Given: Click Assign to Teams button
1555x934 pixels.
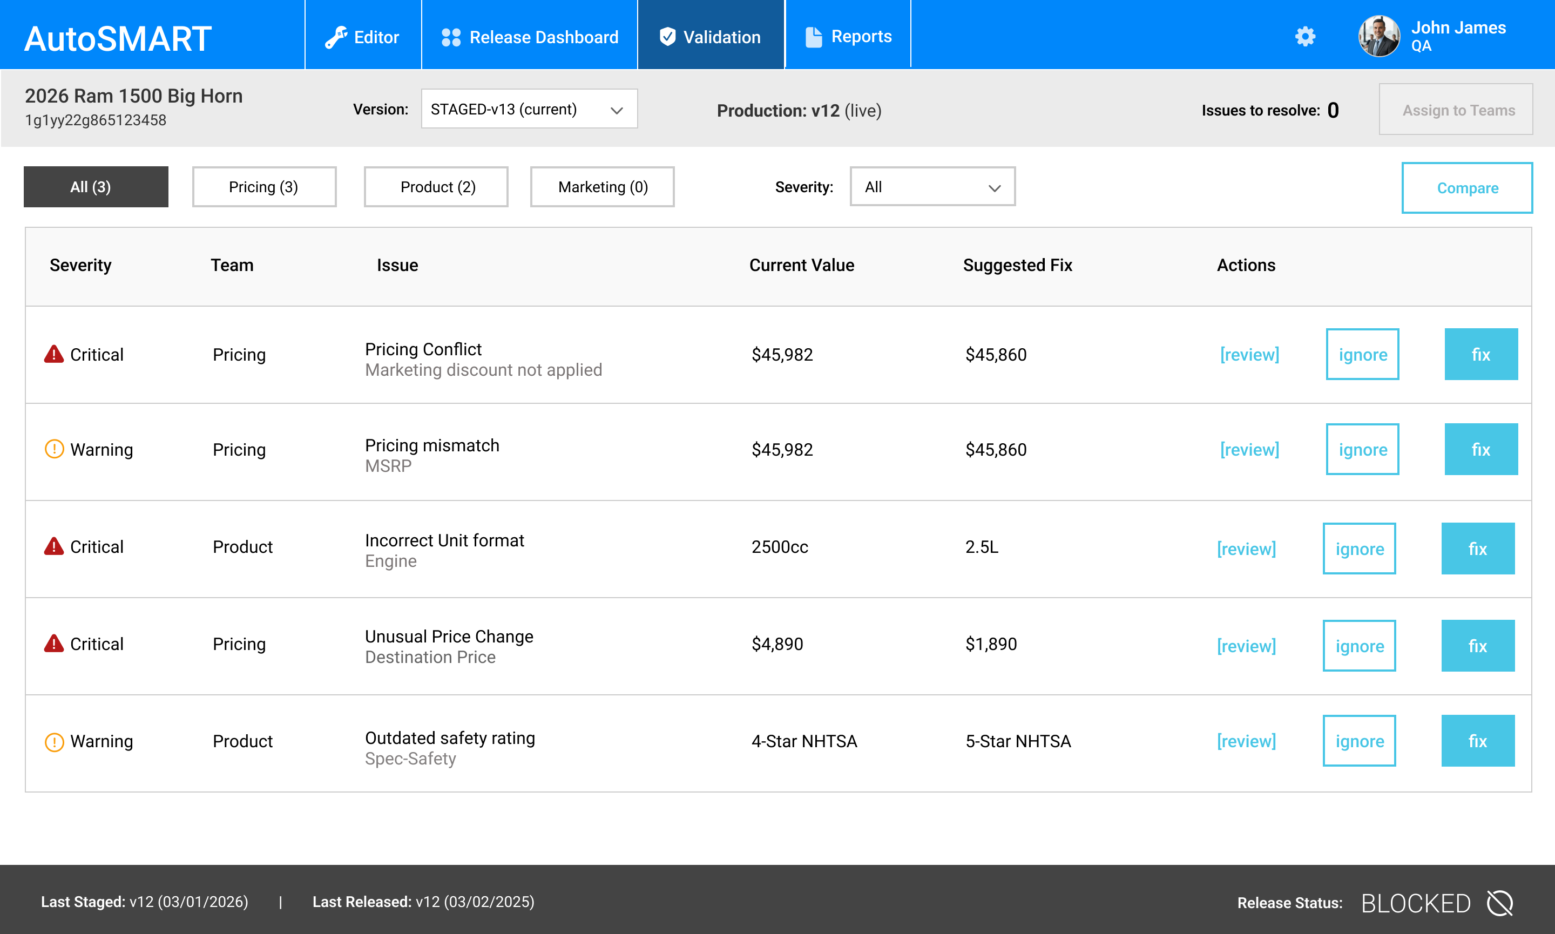Looking at the screenshot, I should 1456,110.
